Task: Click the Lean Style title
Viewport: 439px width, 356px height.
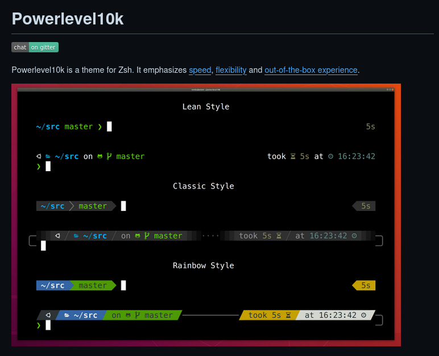Action: tap(206, 107)
